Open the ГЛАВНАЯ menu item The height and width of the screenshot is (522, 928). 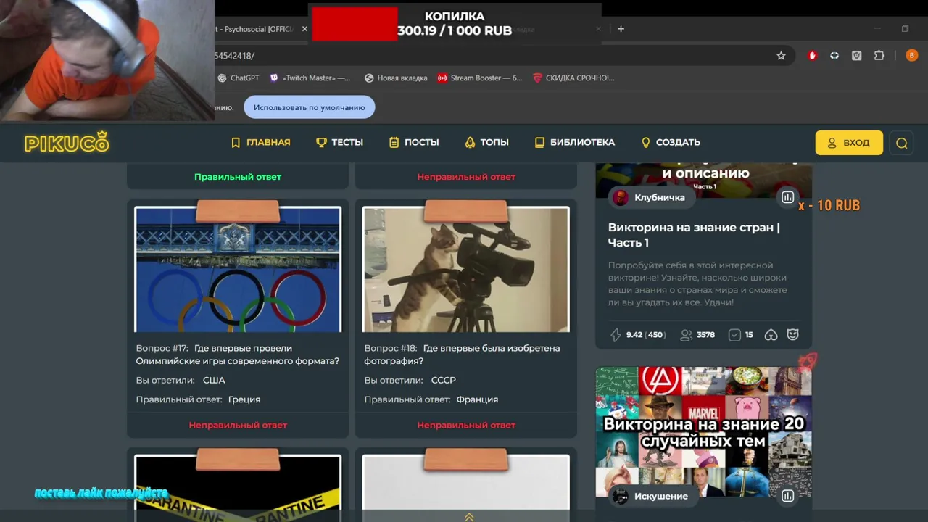[x=261, y=143]
